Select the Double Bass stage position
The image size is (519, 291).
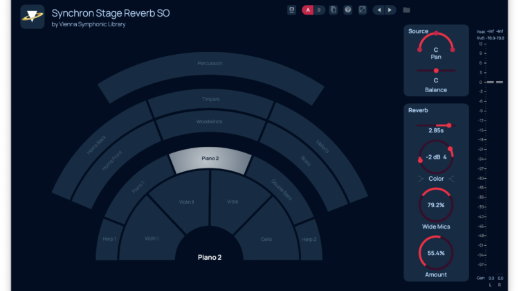pyautogui.click(x=282, y=190)
